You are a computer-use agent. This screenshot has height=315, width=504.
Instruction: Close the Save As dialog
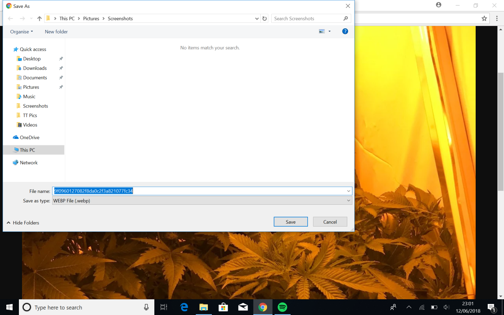click(x=348, y=6)
